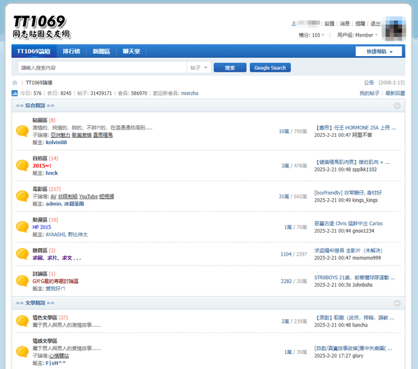This screenshot has width=418, height=369.
Task: Click the 動漫區 forum bubble icon
Action: [22, 227]
